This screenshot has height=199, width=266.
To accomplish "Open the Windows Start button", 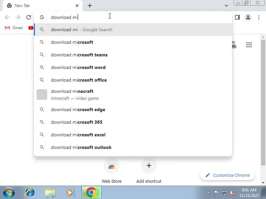I will coord(9,193).
